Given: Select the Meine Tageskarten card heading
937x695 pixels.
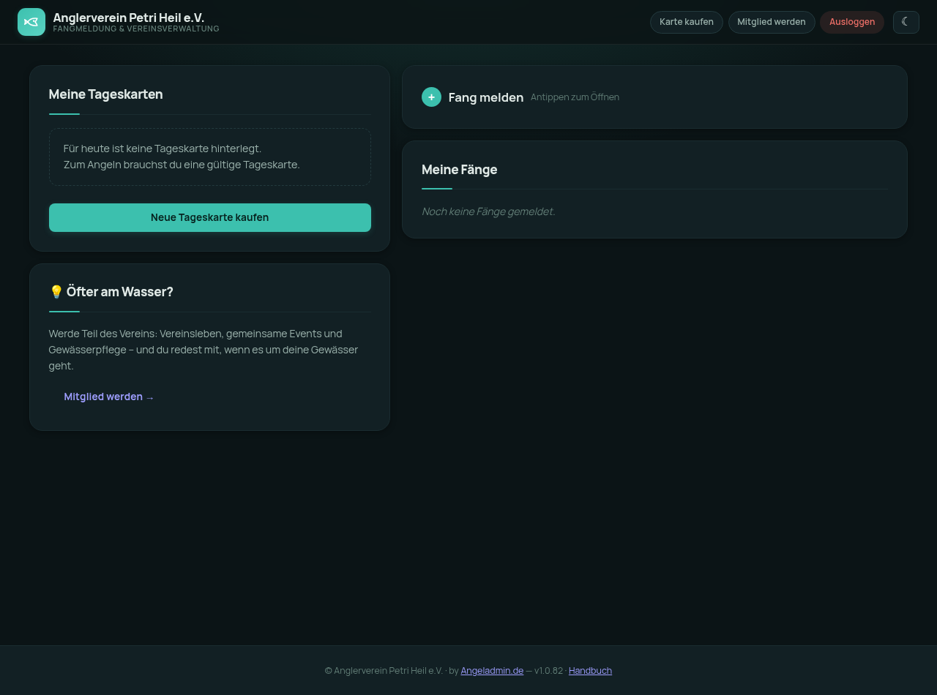Looking at the screenshot, I should [x=106, y=94].
